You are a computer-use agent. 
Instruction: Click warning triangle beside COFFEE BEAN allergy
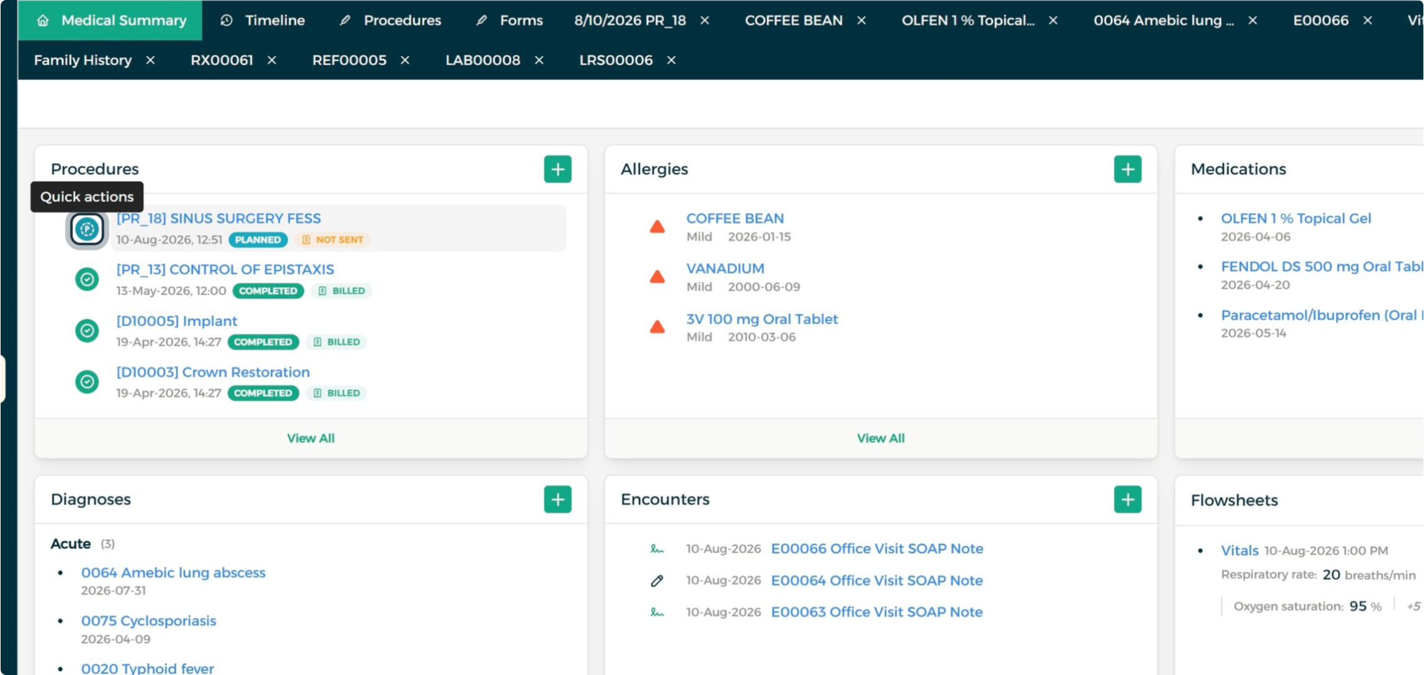(x=657, y=227)
